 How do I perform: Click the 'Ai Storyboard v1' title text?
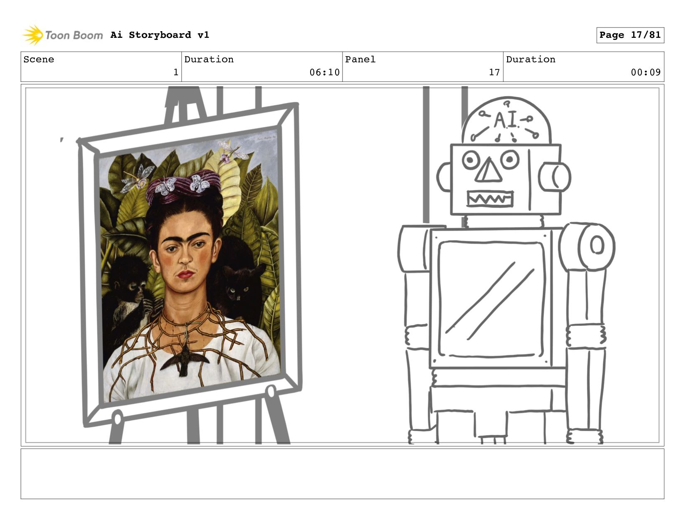tap(160, 35)
